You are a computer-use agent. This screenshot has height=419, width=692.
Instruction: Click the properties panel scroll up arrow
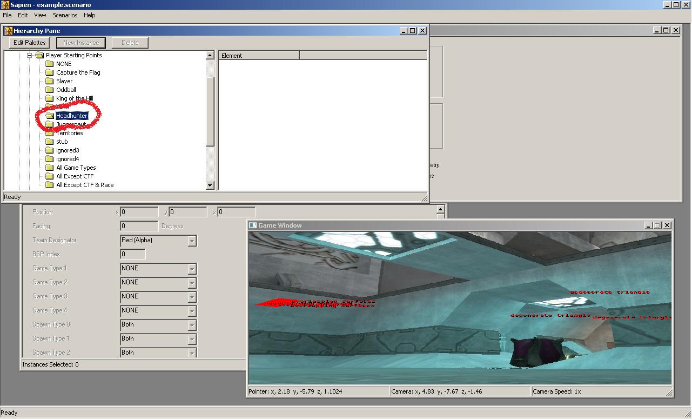441,210
